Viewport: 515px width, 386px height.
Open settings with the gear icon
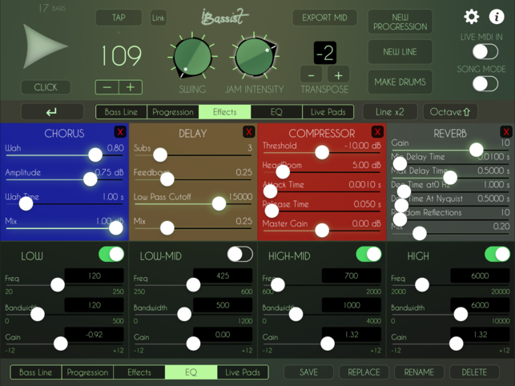pyautogui.click(x=471, y=17)
